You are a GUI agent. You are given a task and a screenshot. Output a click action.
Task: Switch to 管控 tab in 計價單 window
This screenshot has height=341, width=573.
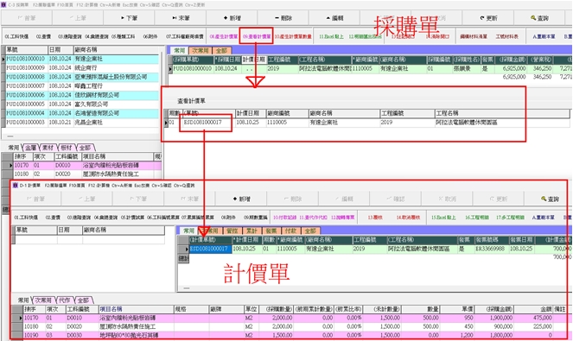click(x=232, y=230)
